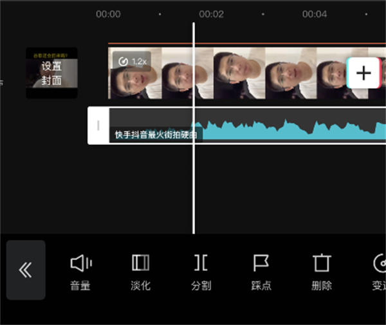Open the 设置封面 cover thumbnail

pos(51,73)
